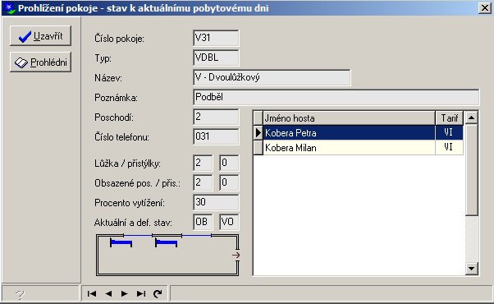The height and width of the screenshot is (304, 494).
Task: Click the Název field V - Dvoulůžkový
Action: (272, 77)
